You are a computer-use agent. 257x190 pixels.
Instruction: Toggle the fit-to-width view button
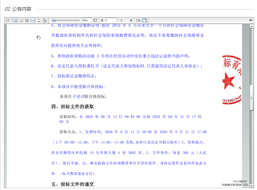[33, 20]
